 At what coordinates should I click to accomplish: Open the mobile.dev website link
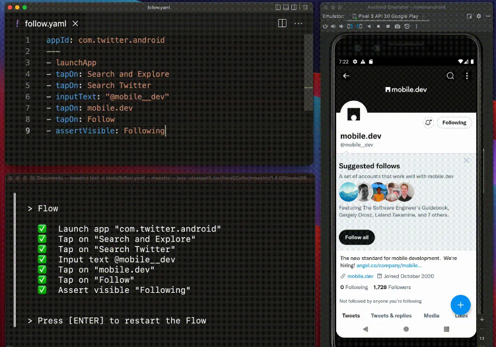click(x=361, y=276)
